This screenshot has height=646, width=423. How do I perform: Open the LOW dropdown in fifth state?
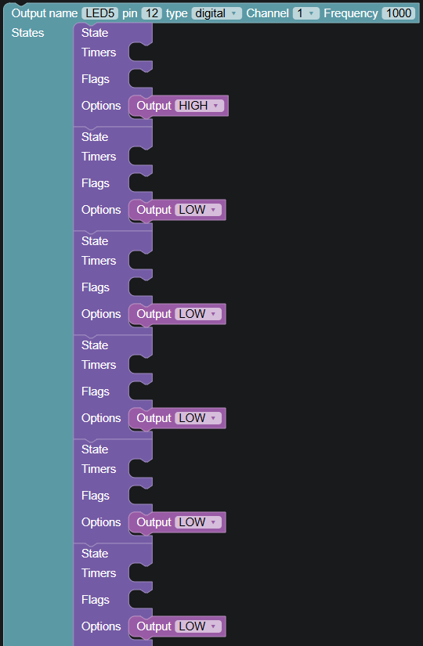point(198,522)
